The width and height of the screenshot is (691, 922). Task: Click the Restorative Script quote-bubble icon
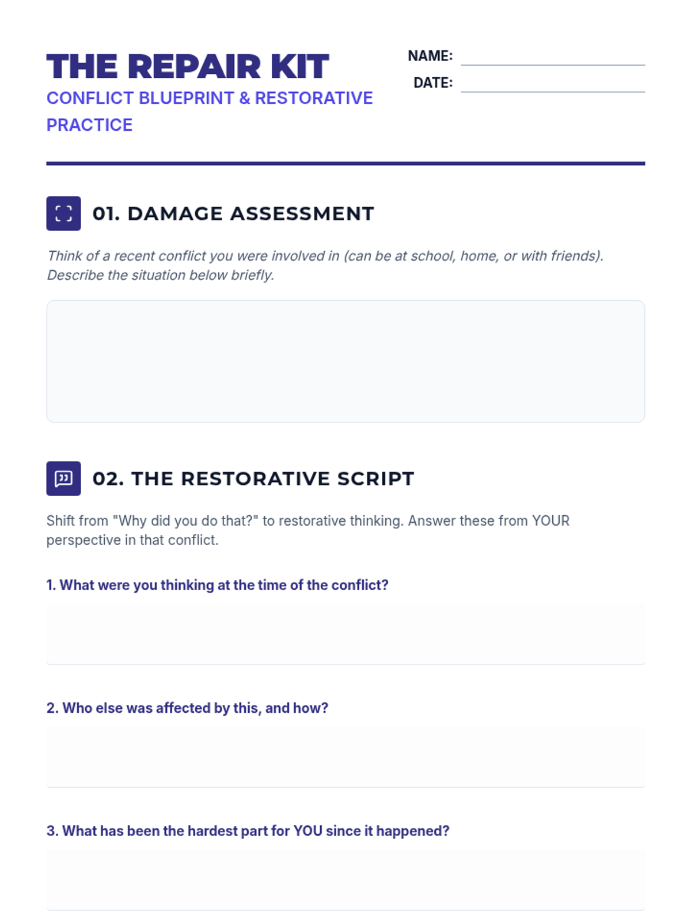point(63,478)
